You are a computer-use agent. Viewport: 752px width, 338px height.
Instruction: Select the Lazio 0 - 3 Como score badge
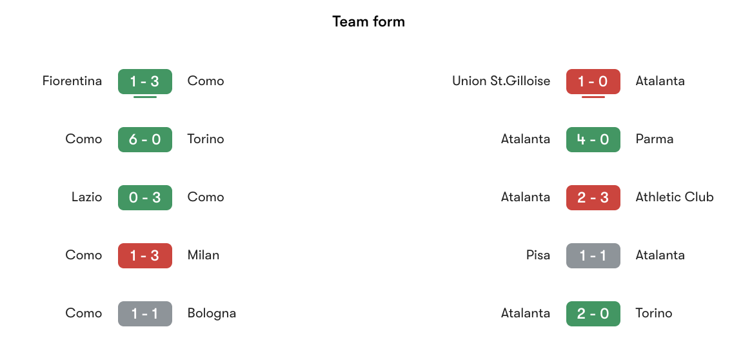(x=144, y=197)
